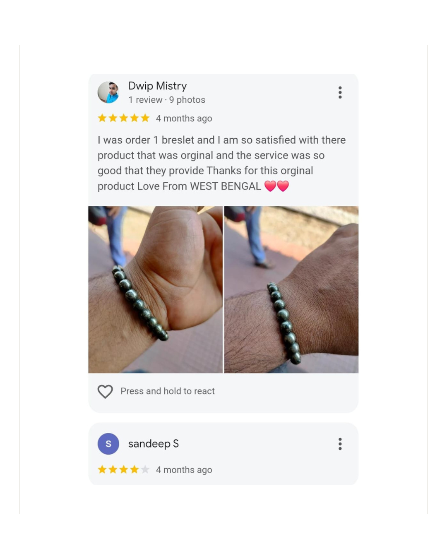Viewport: 447px width, 559px height.
Task: Open the right bracelet photo
Action: [x=291, y=289]
